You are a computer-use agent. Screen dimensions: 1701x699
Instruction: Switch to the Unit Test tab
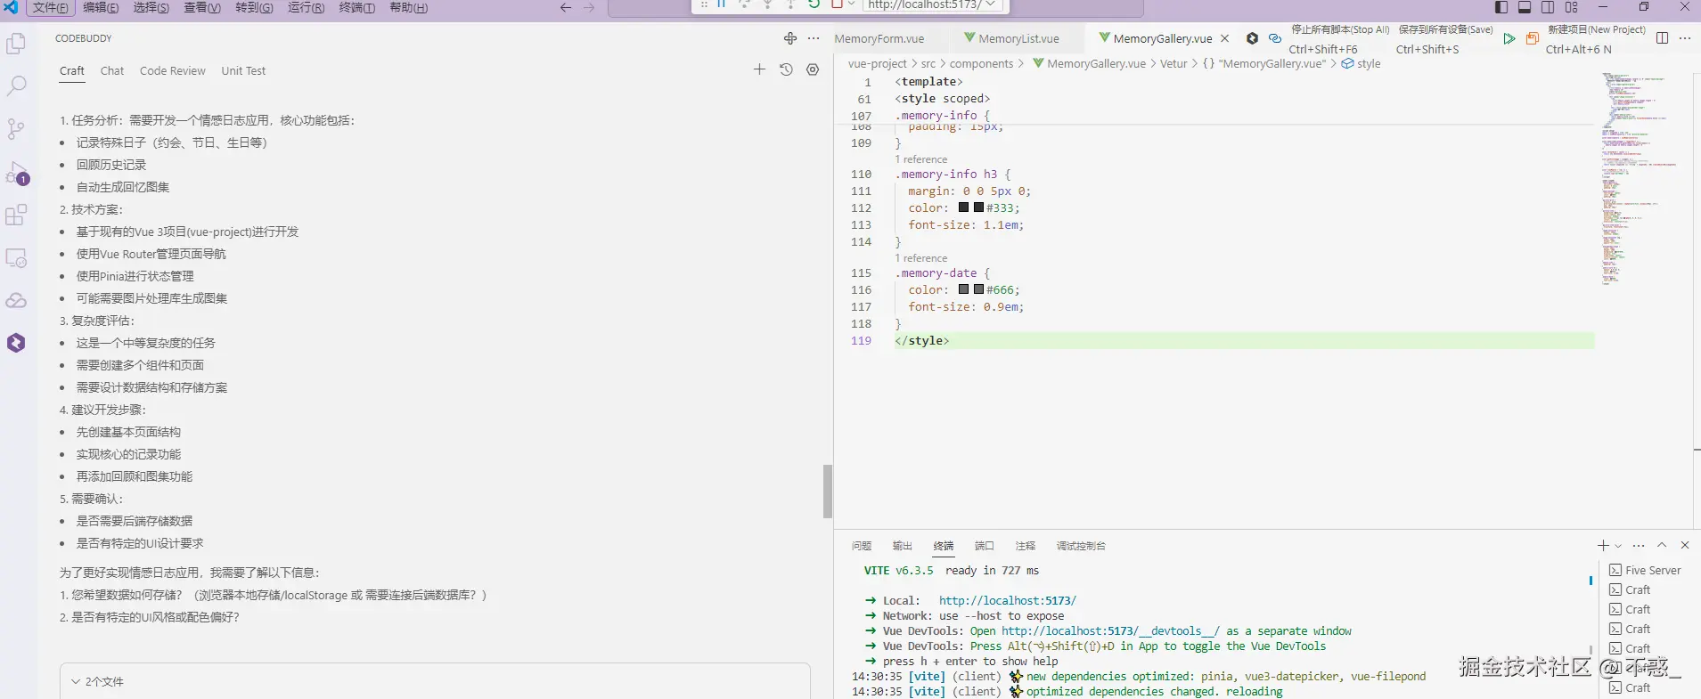[243, 70]
